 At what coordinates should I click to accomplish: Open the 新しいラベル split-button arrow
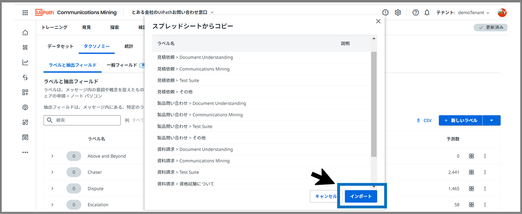[x=491, y=121]
